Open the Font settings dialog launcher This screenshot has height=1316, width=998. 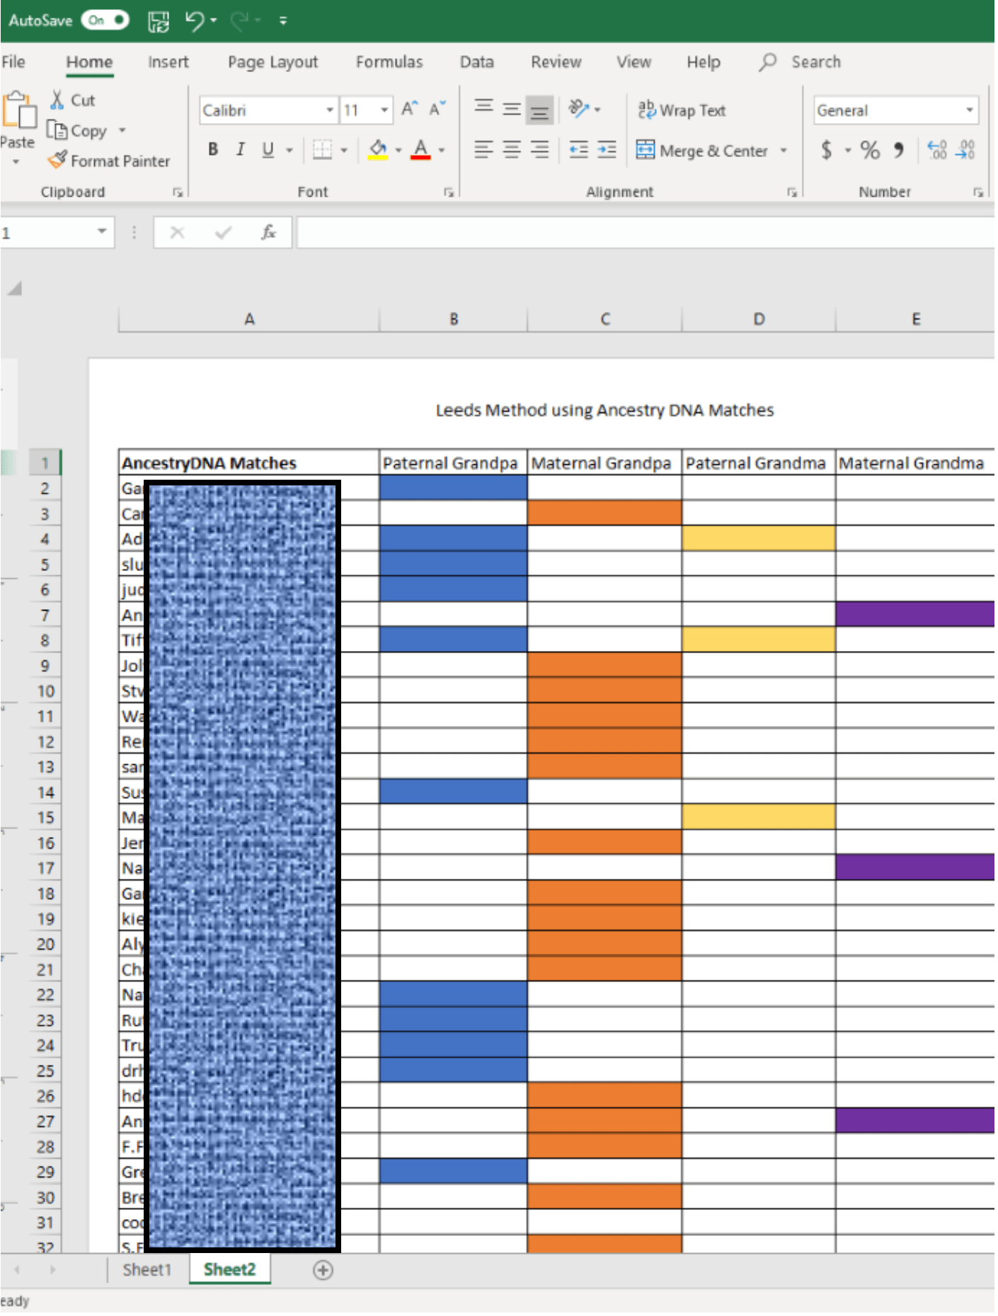point(449,192)
